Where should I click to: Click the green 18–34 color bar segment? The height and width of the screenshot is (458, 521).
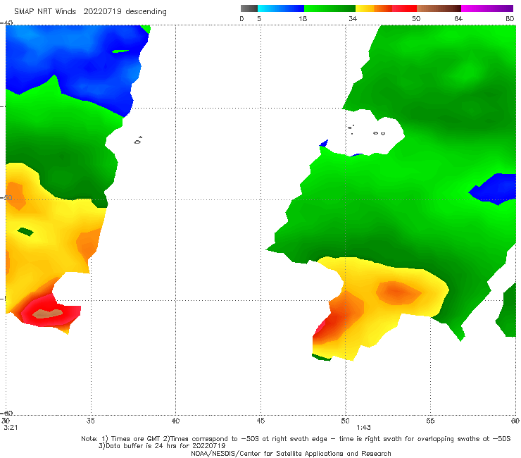(x=329, y=8)
